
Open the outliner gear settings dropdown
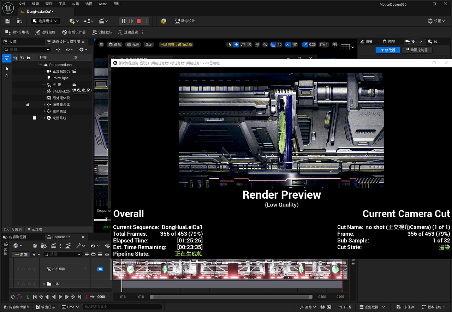point(83,49)
